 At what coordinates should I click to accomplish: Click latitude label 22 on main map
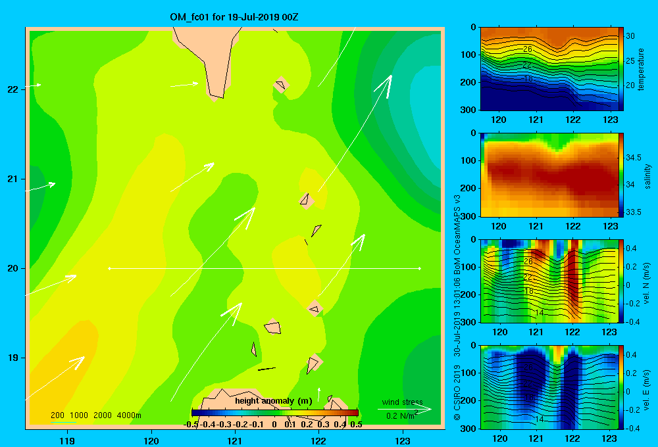click(13, 90)
